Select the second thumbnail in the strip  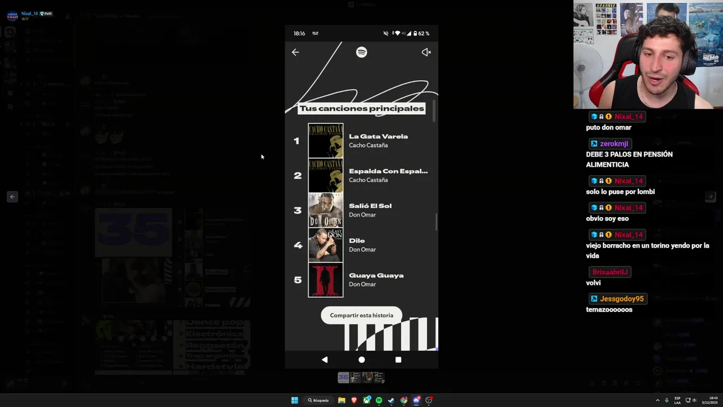(x=355, y=378)
